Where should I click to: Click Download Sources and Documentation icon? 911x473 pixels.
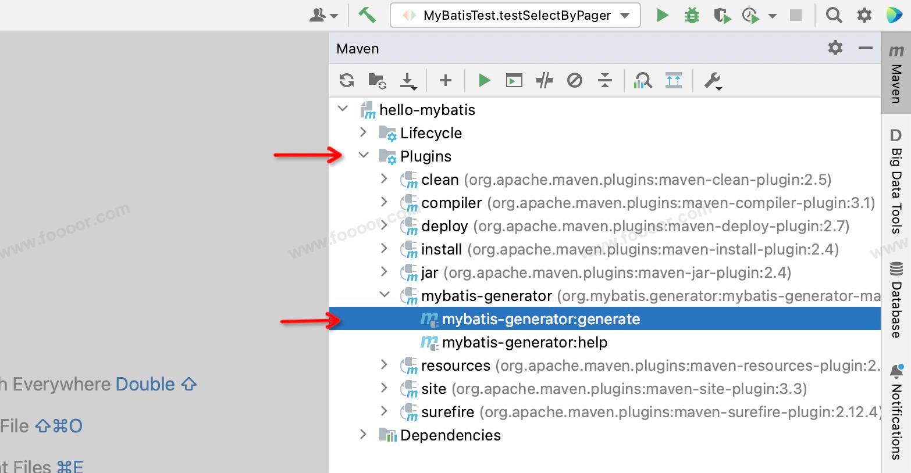pos(408,80)
